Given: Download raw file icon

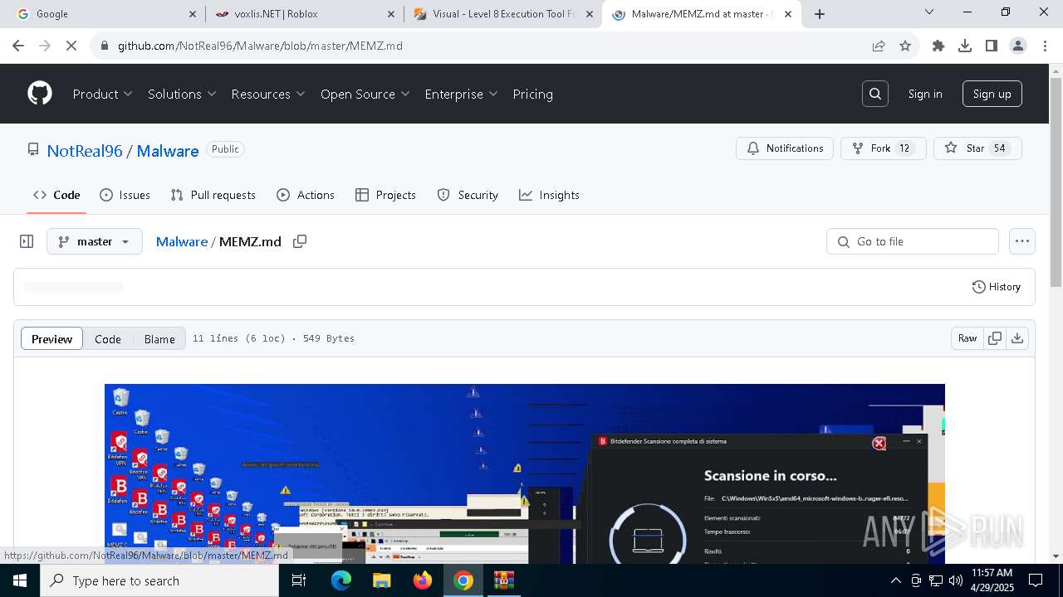Looking at the screenshot, I should pos(1017,338).
